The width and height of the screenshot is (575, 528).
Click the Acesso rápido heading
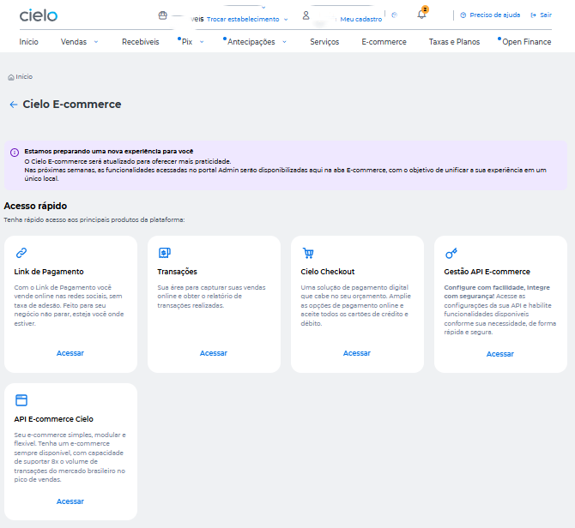35,206
